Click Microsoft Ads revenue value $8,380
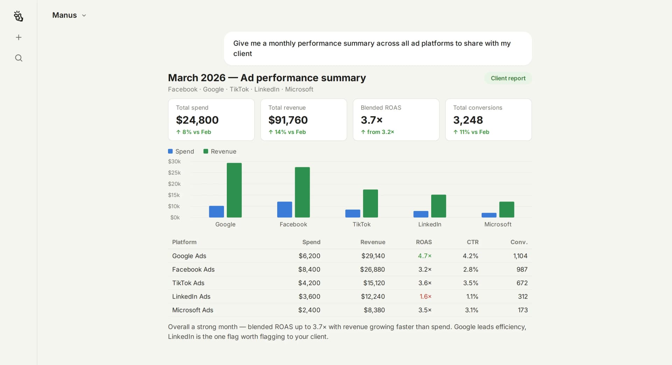The height and width of the screenshot is (365, 672). pyautogui.click(x=374, y=310)
